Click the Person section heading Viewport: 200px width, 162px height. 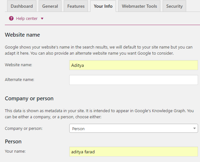pos(13,141)
